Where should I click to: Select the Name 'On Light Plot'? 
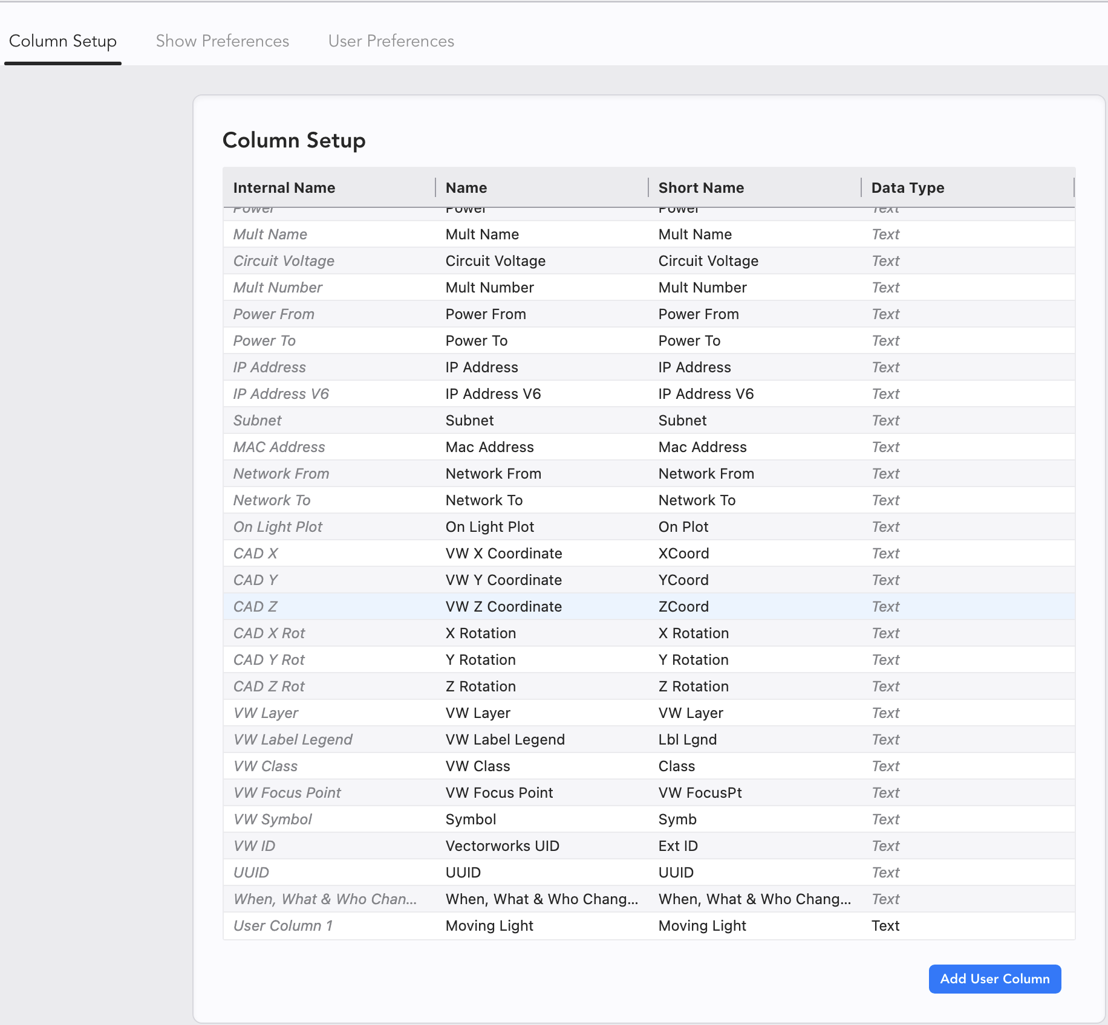490,527
